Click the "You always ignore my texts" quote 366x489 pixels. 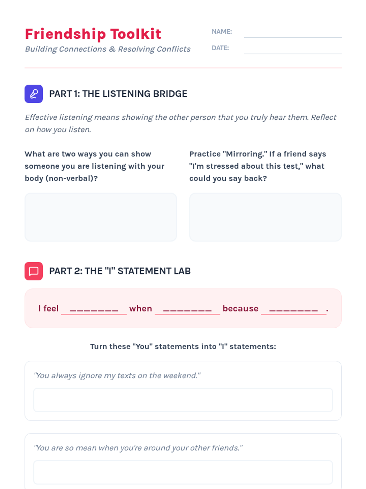point(117,376)
